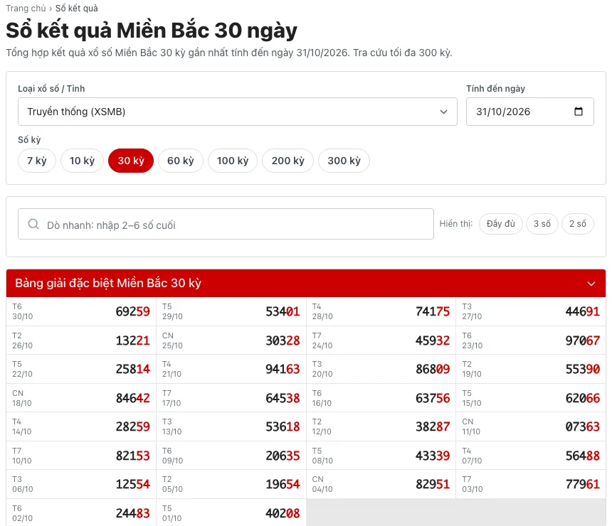Click the 31/10/2026 date input
Screen dimensions: 612x526
pyautogui.click(x=530, y=112)
